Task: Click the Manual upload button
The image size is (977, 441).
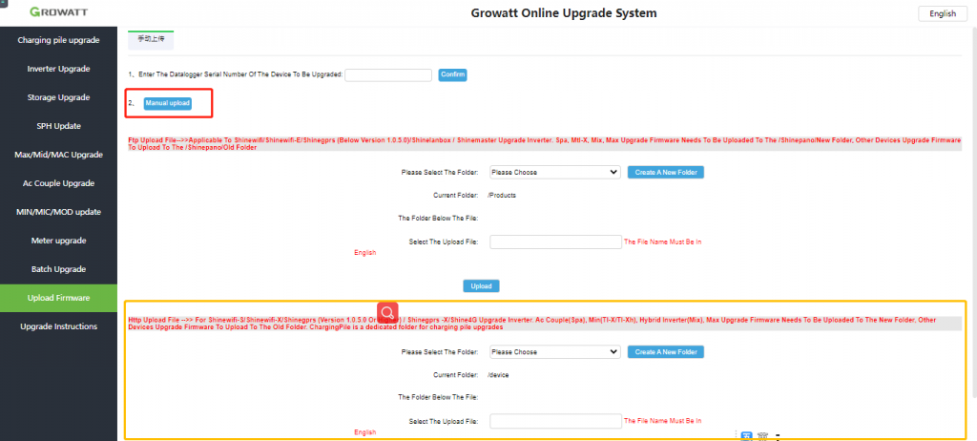Action: click(x=168, y=103)
